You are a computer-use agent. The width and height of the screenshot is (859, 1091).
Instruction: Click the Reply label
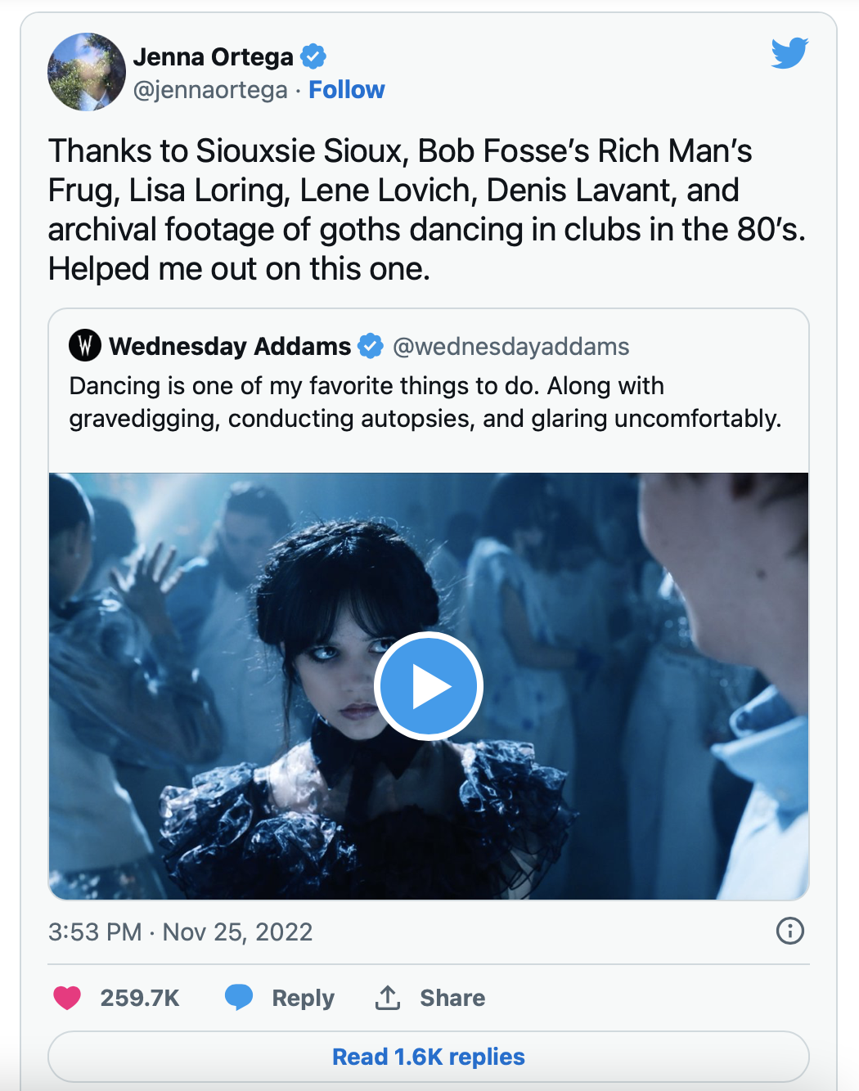pyautogui.click(x=303, y=998)
